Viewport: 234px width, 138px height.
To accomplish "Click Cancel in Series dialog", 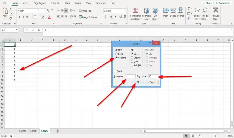I will tap(152, 82).
